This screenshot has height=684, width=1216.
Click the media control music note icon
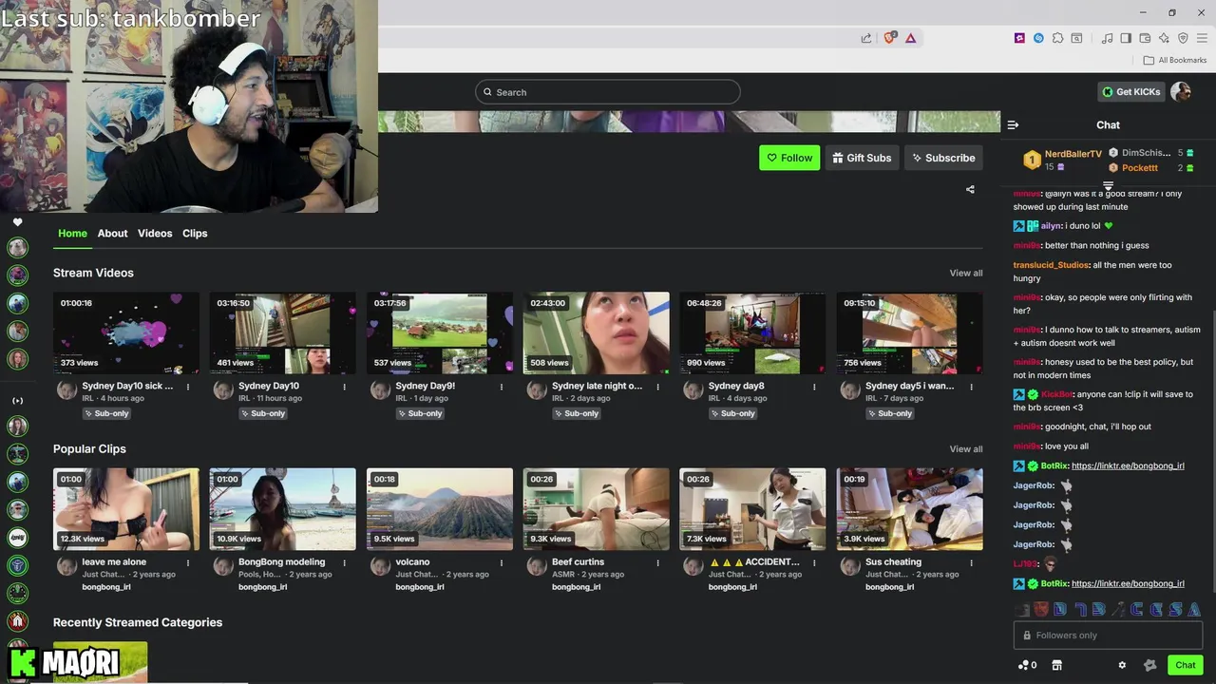click(1107, 38)
